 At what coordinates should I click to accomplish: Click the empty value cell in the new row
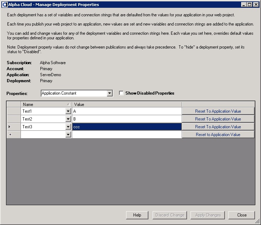tap(127, 134)
